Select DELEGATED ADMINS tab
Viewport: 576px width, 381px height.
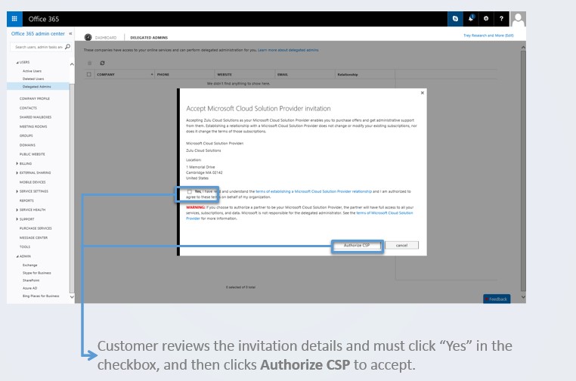[x=149, y=38]
